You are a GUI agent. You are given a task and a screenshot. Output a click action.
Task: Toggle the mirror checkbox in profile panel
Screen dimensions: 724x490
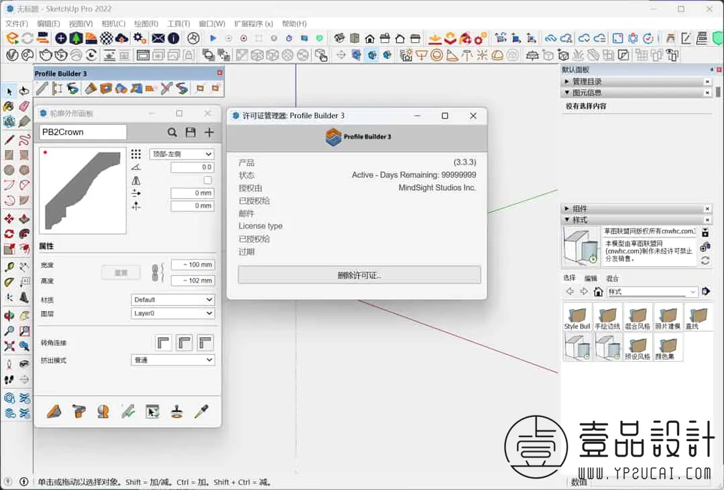click(208, 180)
